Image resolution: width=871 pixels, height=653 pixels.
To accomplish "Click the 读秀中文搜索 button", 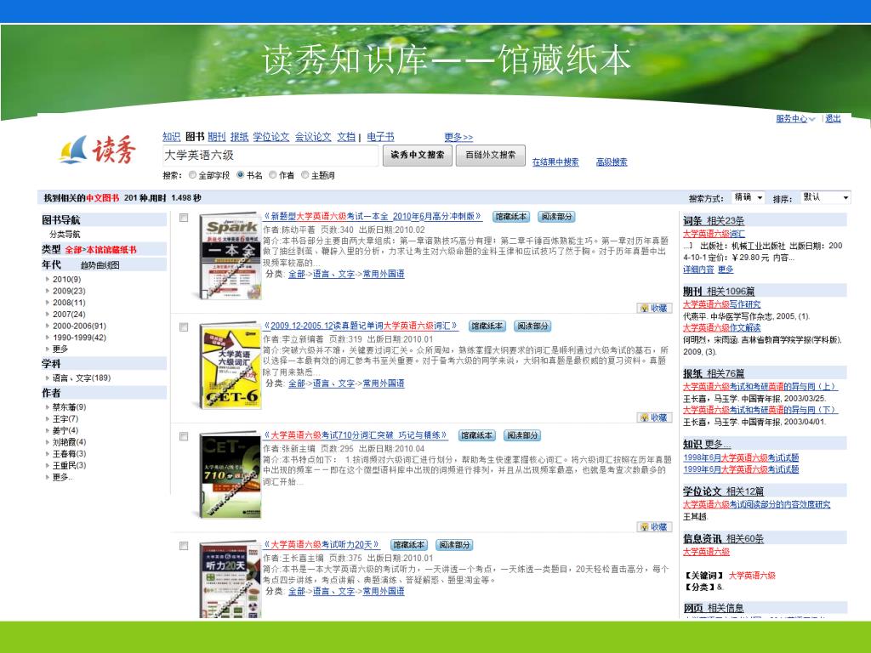I will pyautogui.click(x=417, y=155).
